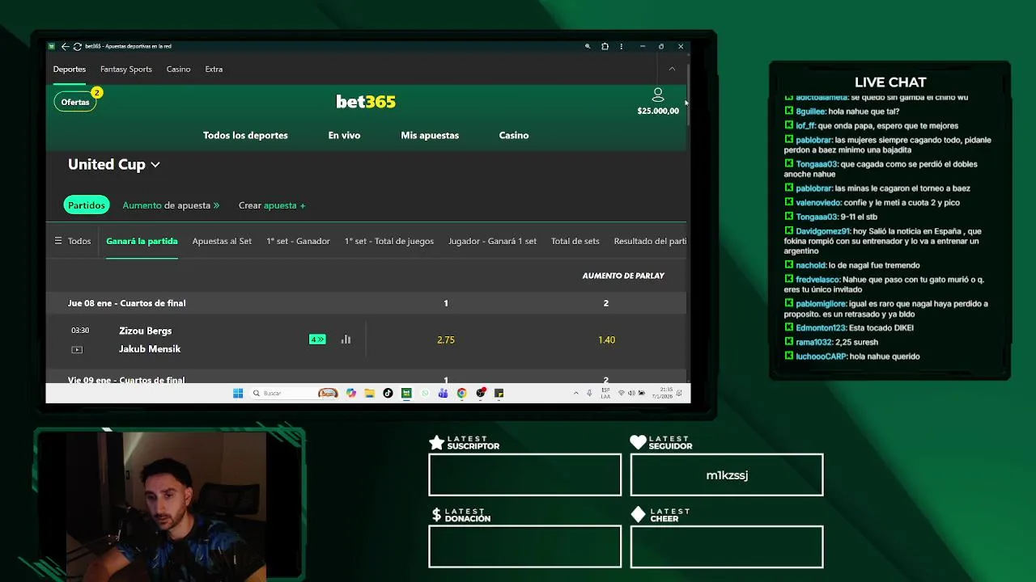Select the 1º set - Ganador market tab
The height and width of the screenshot is (582, 1036).
[298, 241]
